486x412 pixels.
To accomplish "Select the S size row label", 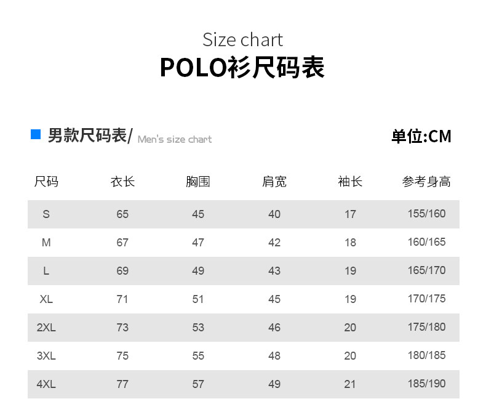I will point(46,214).
